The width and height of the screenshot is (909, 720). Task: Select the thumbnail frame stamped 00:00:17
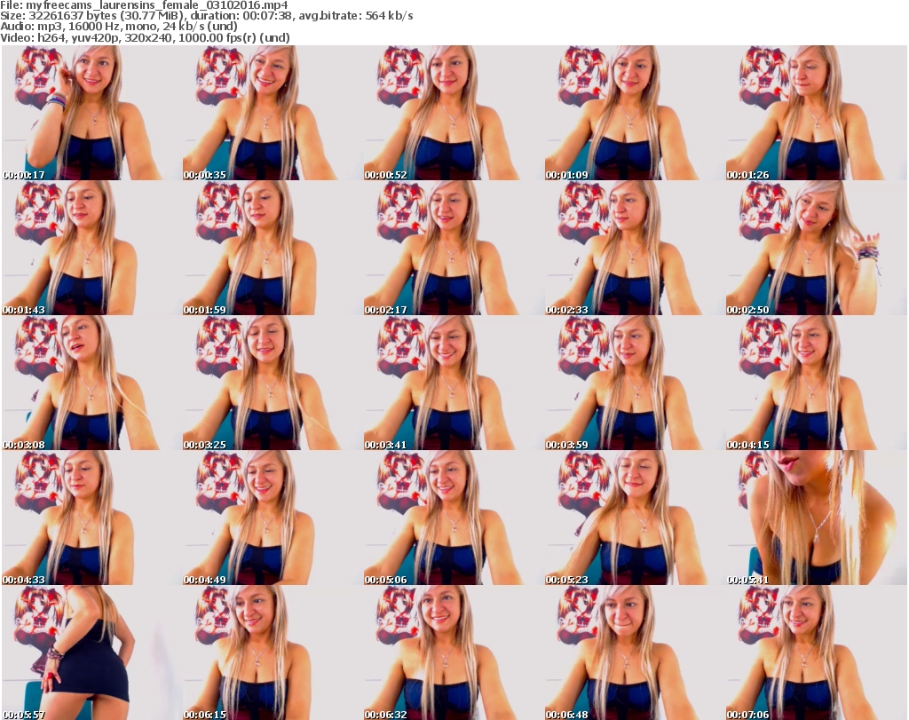coord(91,113)
